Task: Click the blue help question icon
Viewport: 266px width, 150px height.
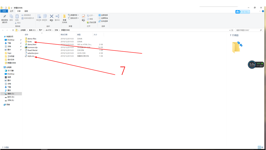Action: 263,11
